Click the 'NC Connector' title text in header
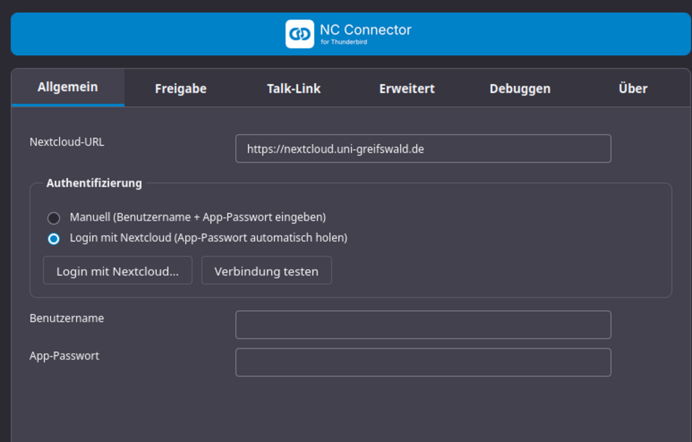 366,29
